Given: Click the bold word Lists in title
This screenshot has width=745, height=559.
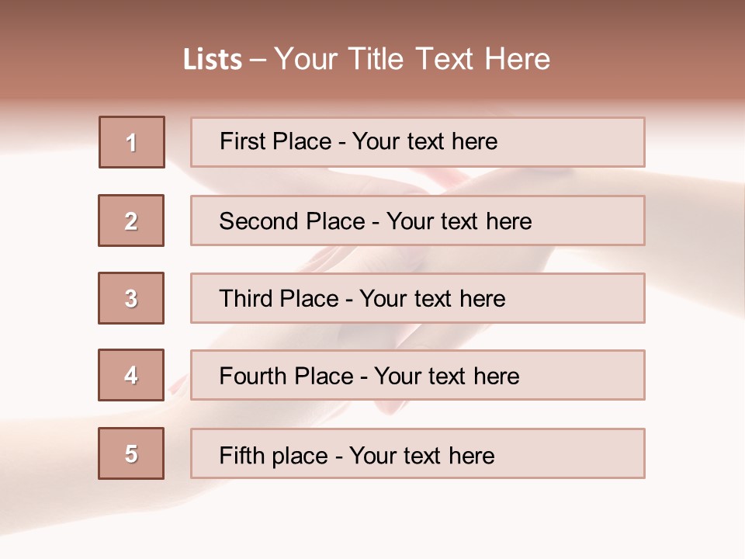Looking at the screenshot, I should coord(213,60).
